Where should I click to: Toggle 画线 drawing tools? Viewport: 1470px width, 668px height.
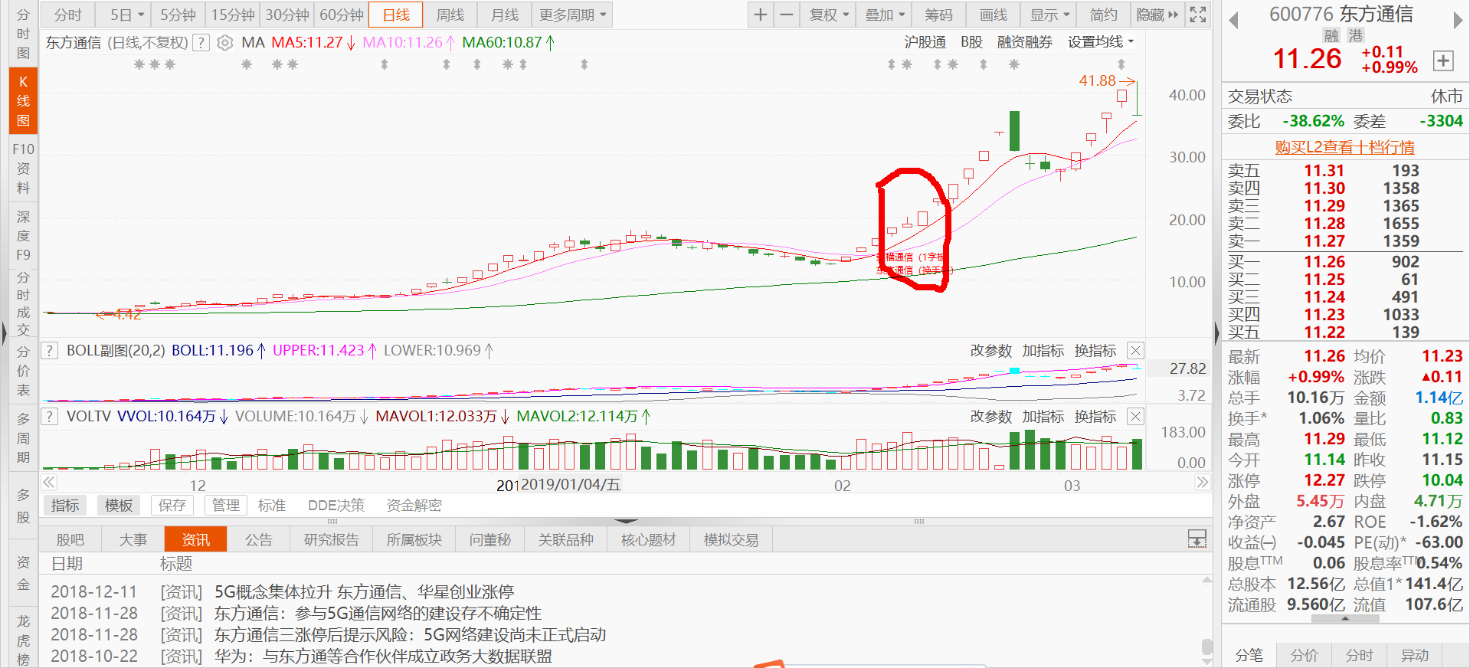click(x=994, y=15)
